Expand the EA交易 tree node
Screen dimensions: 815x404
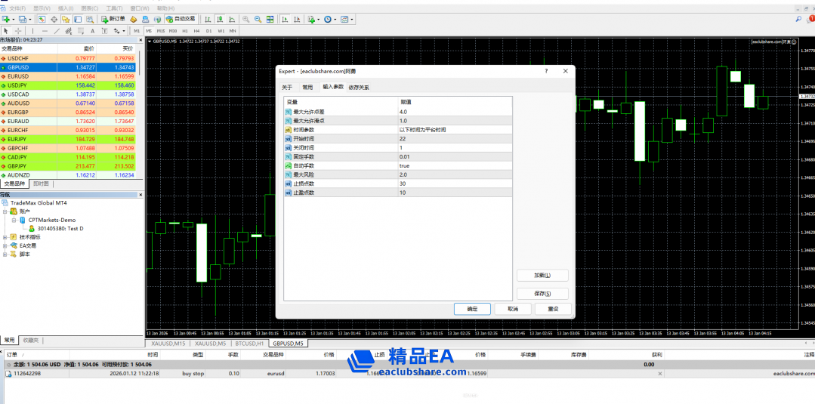[x=5, y=245]
